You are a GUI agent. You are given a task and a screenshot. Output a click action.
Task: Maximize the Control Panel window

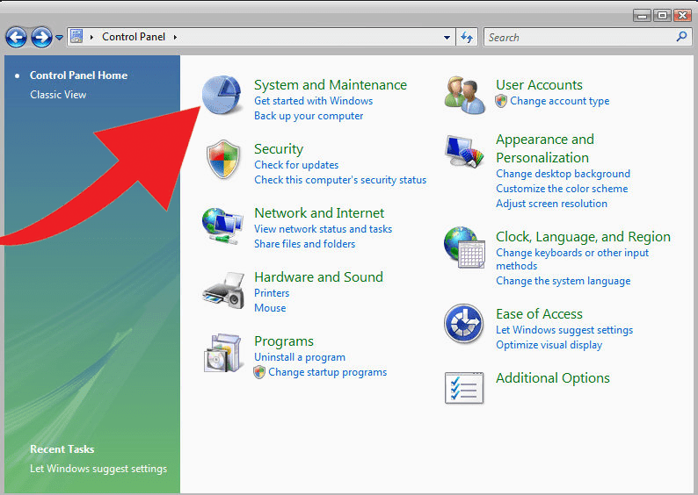(x=662, y=16)
